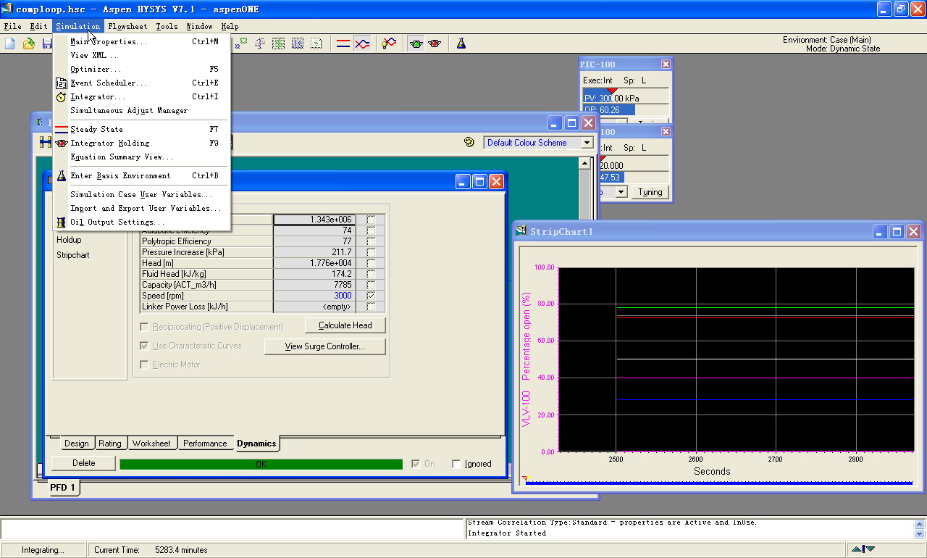Click the Calculate Head button

pos(345,325)
